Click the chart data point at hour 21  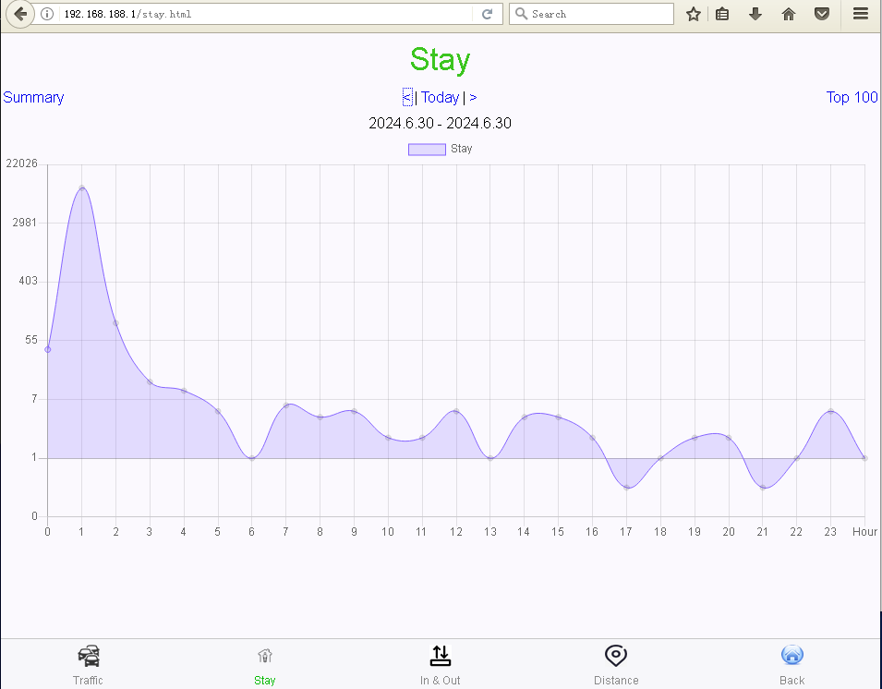click(x=763, y=488)
